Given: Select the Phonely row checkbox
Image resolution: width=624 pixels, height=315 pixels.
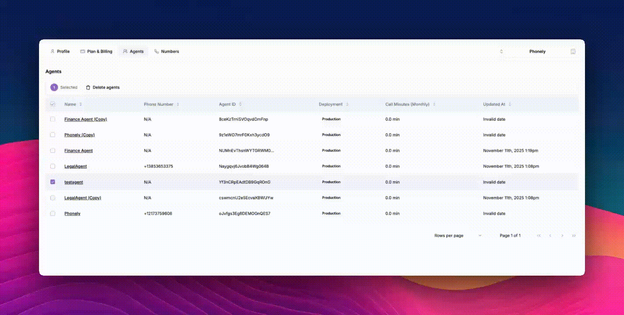Looking at the screenshot, I should 53,213.
